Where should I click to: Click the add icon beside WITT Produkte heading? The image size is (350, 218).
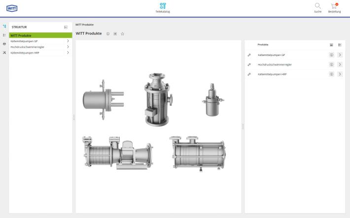pos(115,34)
